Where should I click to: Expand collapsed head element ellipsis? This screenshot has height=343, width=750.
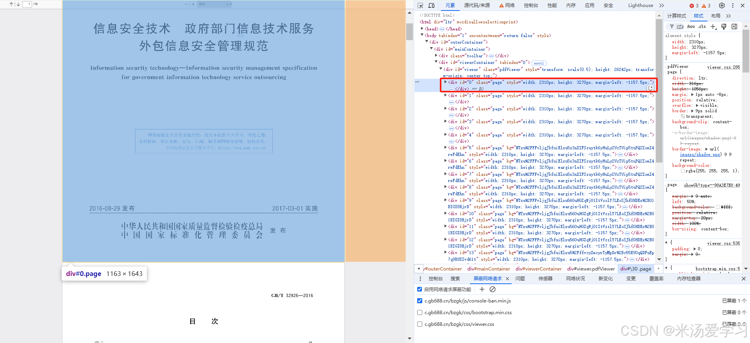(x=442, y=29)
